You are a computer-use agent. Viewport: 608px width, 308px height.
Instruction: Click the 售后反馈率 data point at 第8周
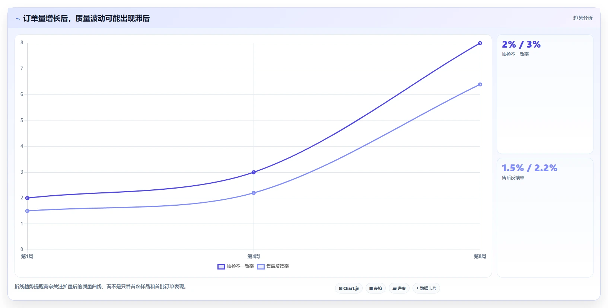480,84
